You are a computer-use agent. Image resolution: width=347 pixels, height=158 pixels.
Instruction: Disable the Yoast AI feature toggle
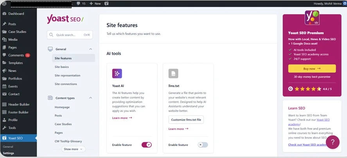146,145
